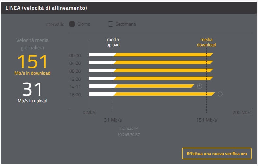Screen dimensions: 258x166
Task: Enable the Settimana interval checkbox
Action: click(x=111, y=24)
